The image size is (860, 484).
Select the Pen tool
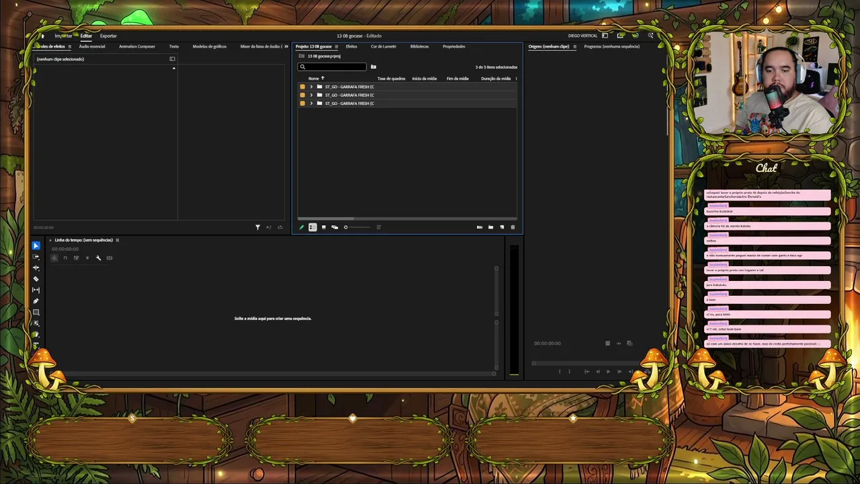click(36, 301)
